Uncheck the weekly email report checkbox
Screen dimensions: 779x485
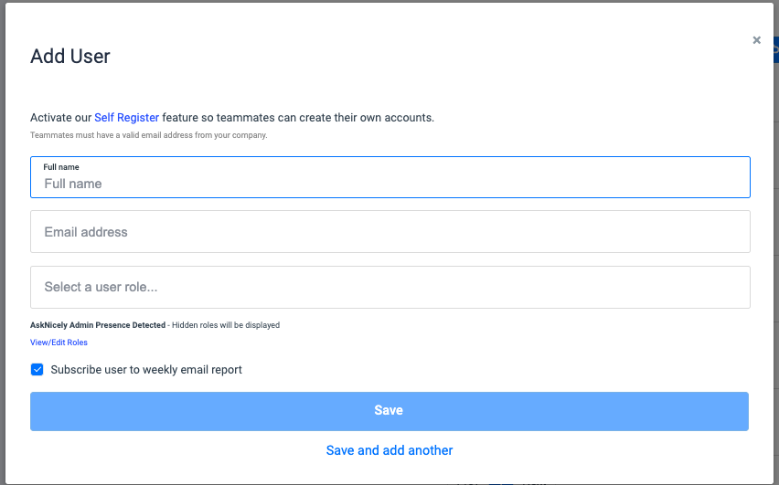point(37,370)
